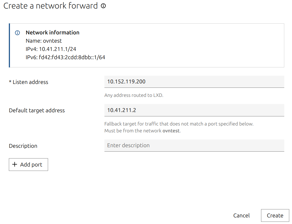Cancel the network forward creation
The height and width of the screenshot is (224, 292).
(x=241, y=215)
